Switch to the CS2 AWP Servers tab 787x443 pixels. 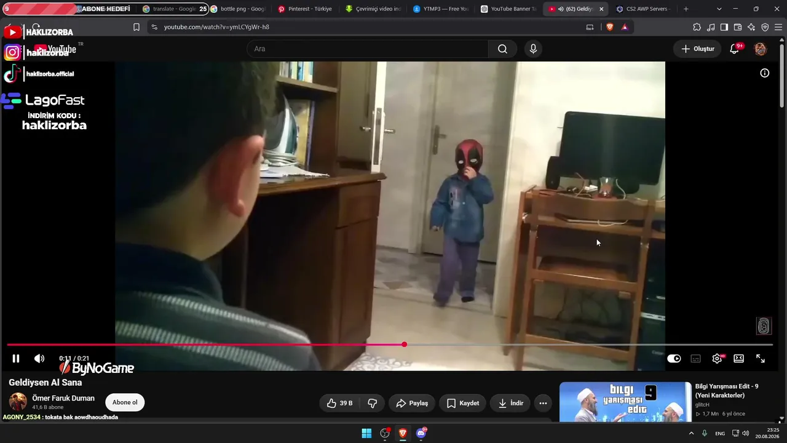tap(644, 9)
